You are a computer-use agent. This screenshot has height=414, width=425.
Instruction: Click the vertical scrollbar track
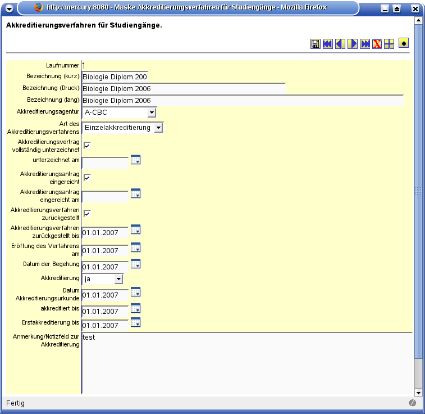coord(418,374)
